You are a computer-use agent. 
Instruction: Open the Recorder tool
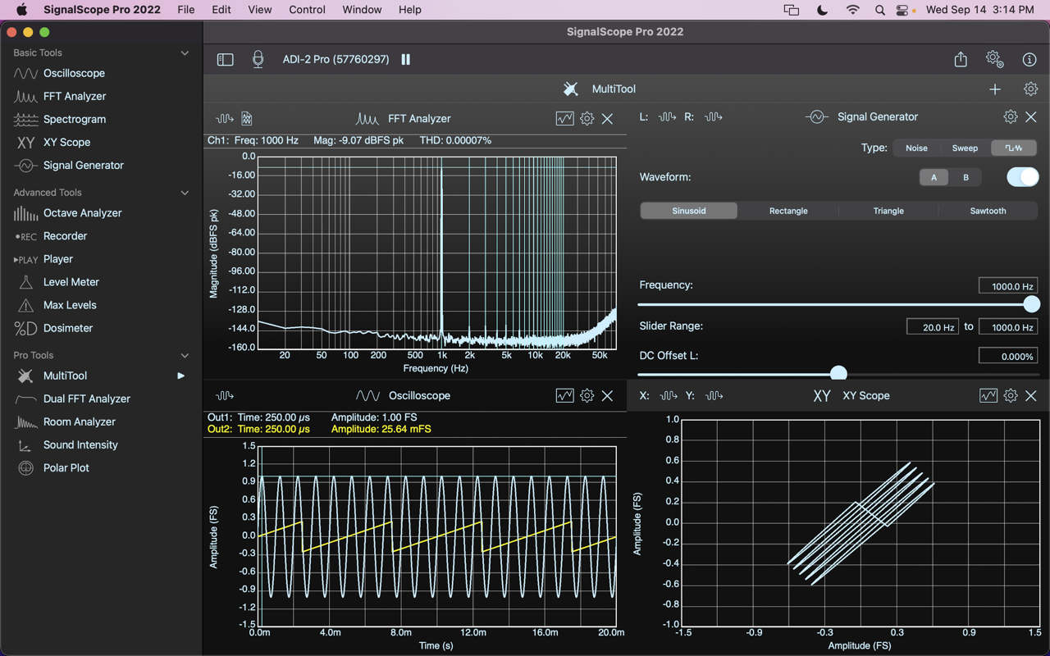(x=65, y=235)
